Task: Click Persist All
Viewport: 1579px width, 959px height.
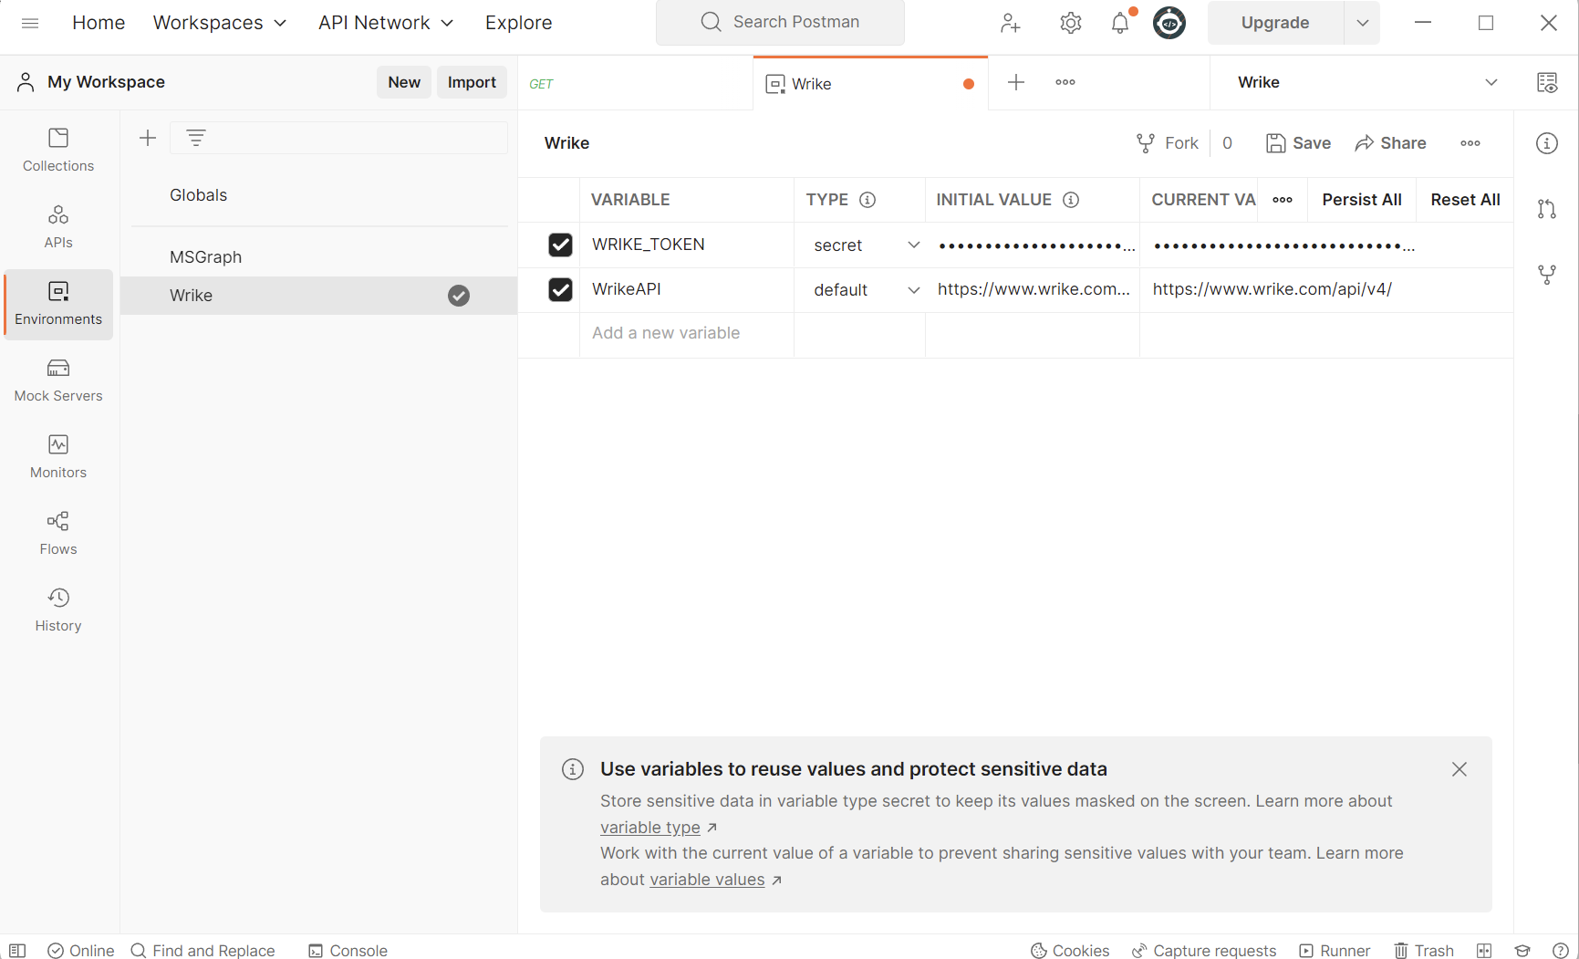Action: click(x=1362, y=200)
